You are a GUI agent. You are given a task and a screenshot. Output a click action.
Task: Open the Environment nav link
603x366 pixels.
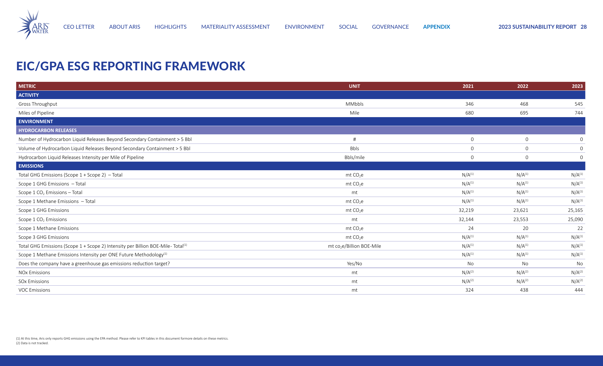(304, 27)
